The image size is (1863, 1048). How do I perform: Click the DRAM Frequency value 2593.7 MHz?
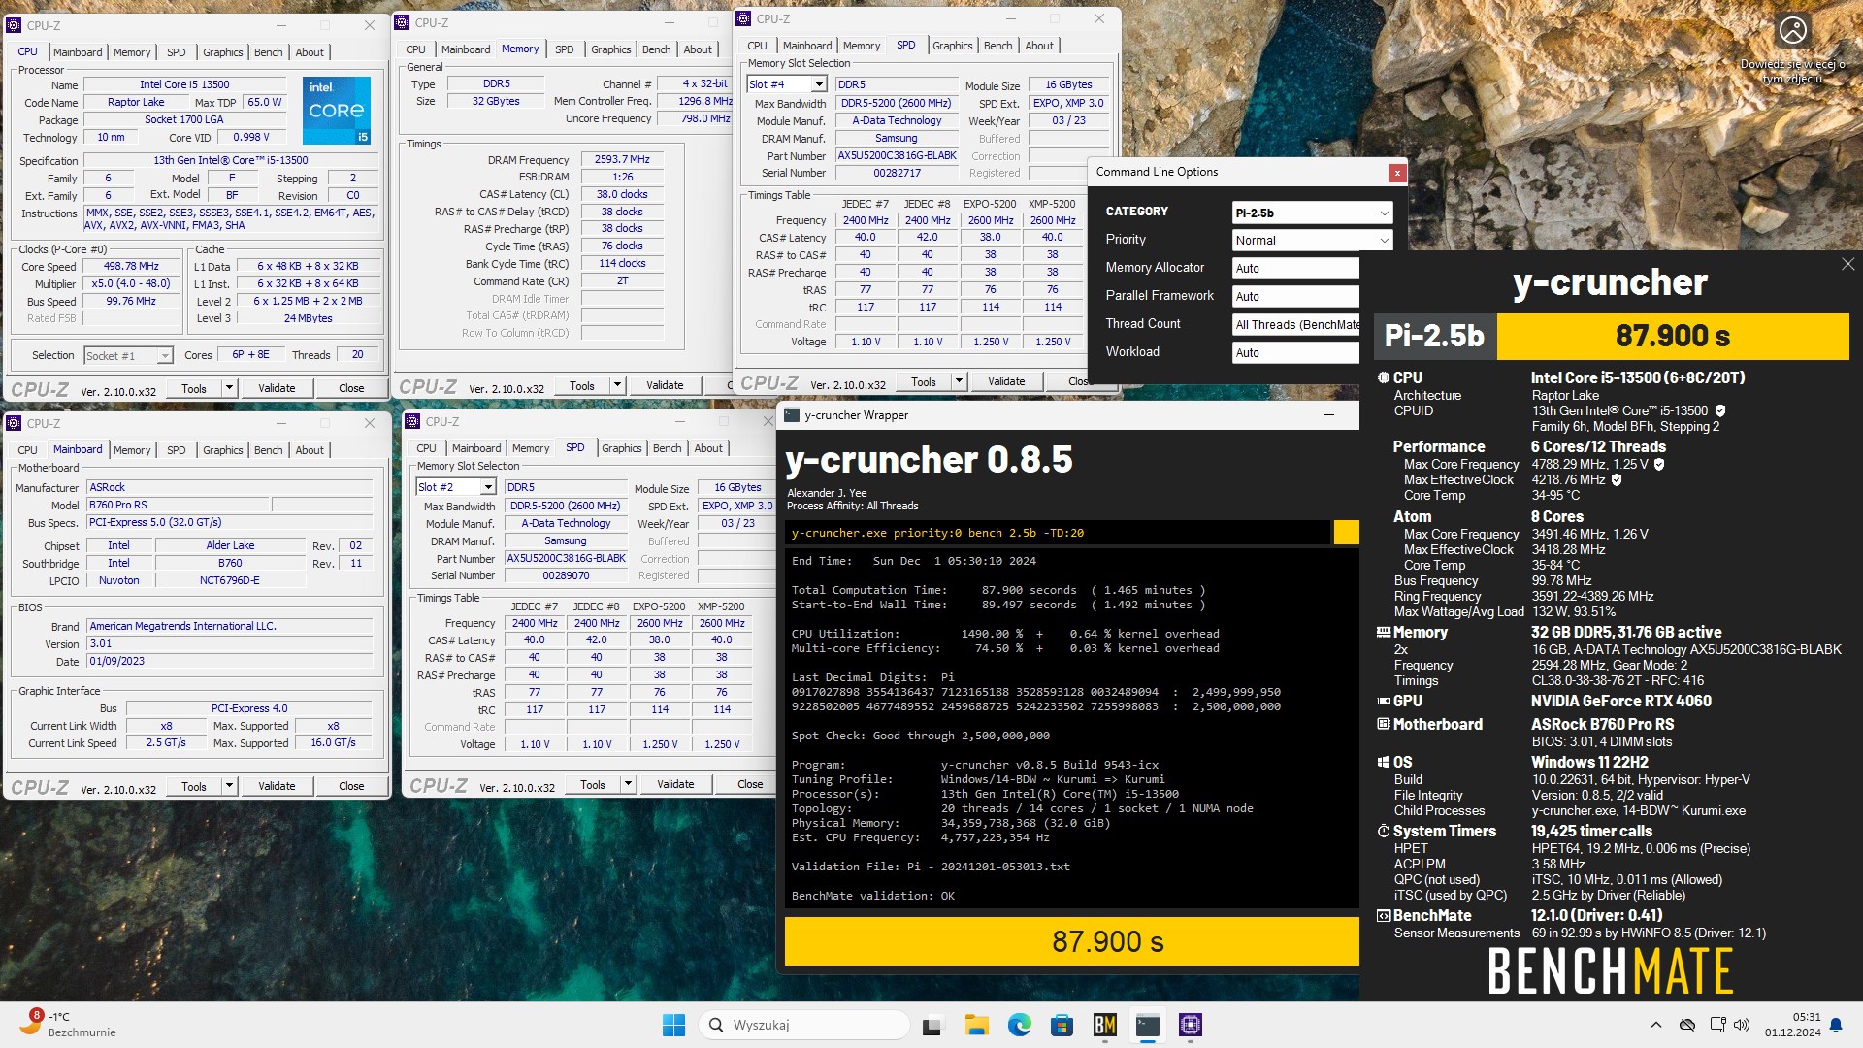[x=622, y=160]
